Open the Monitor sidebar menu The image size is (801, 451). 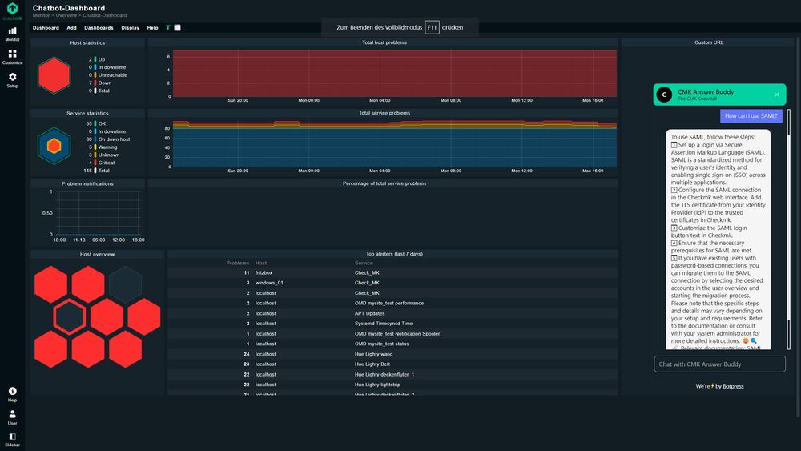tap(12, 34)
